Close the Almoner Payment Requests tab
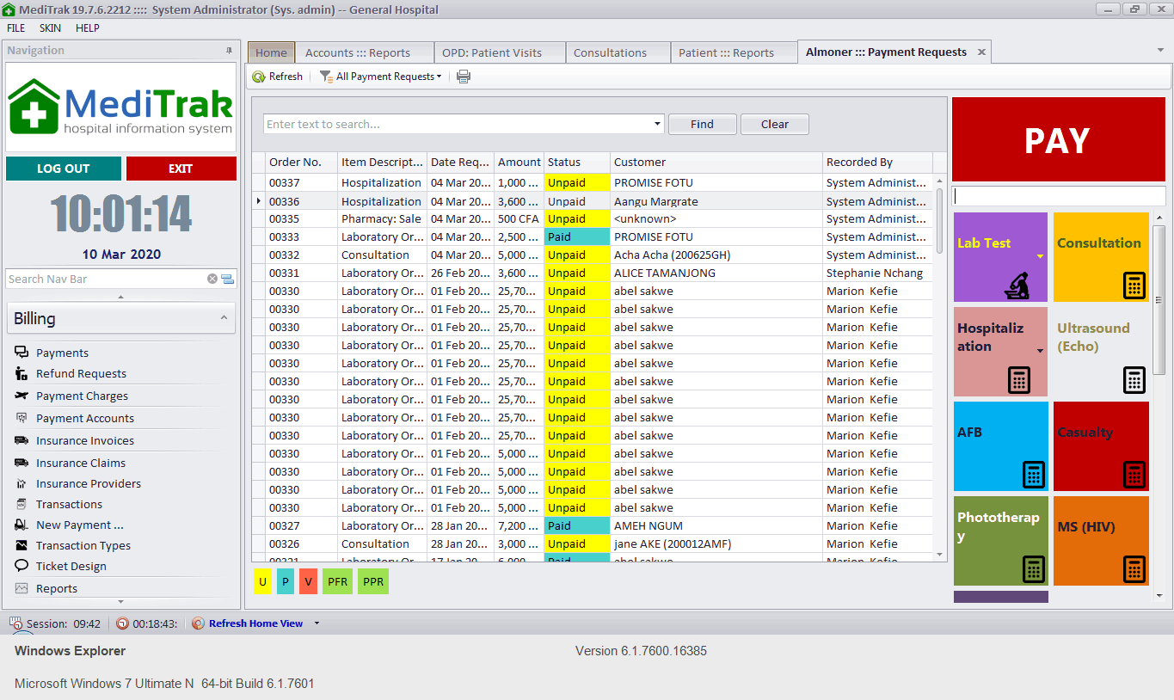1174x700 pixels. click(x=981, y=52)
